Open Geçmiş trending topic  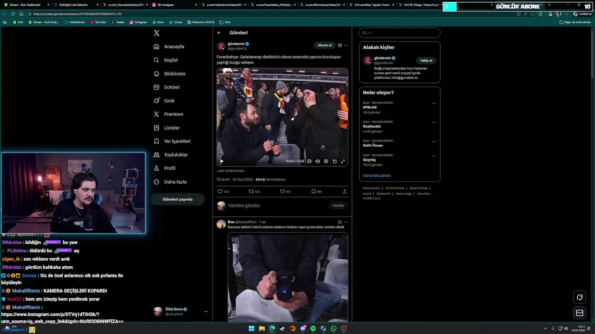369,160
